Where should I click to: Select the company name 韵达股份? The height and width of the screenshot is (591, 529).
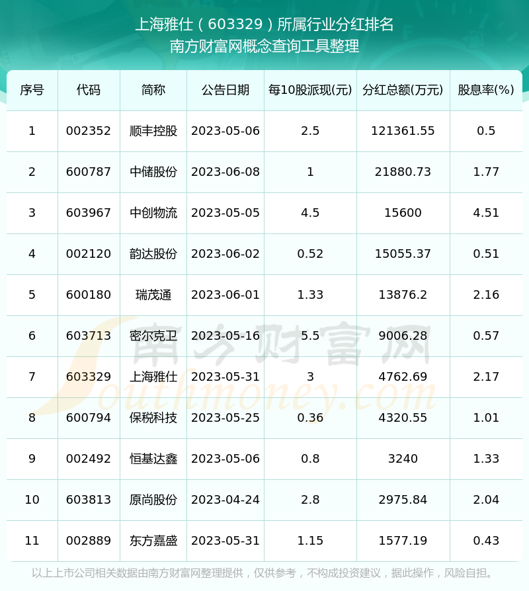click(153, 254)
